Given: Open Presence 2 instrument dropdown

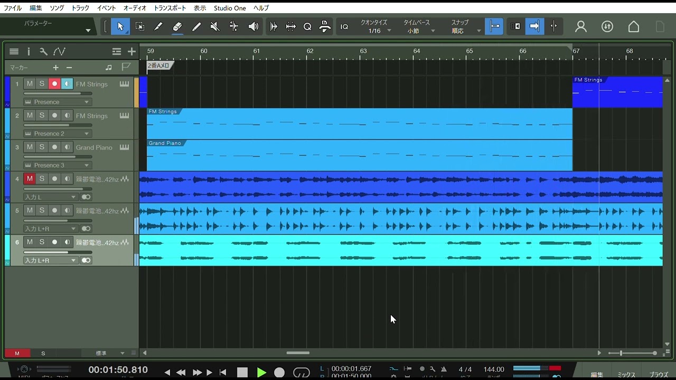Looking at the screenshot, I should pos(57,134).
